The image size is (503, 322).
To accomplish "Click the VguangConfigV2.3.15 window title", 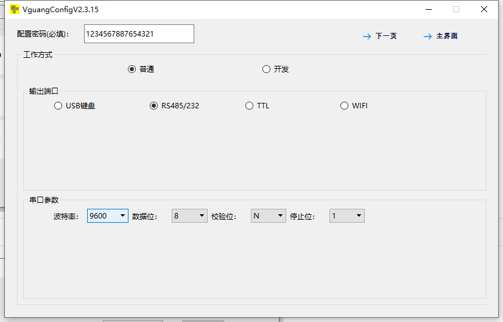I will pyautogui.click(x=60, y=10).
